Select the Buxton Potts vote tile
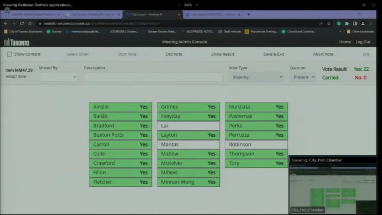Viewport: 382px width, 215px height. (120, 135)
